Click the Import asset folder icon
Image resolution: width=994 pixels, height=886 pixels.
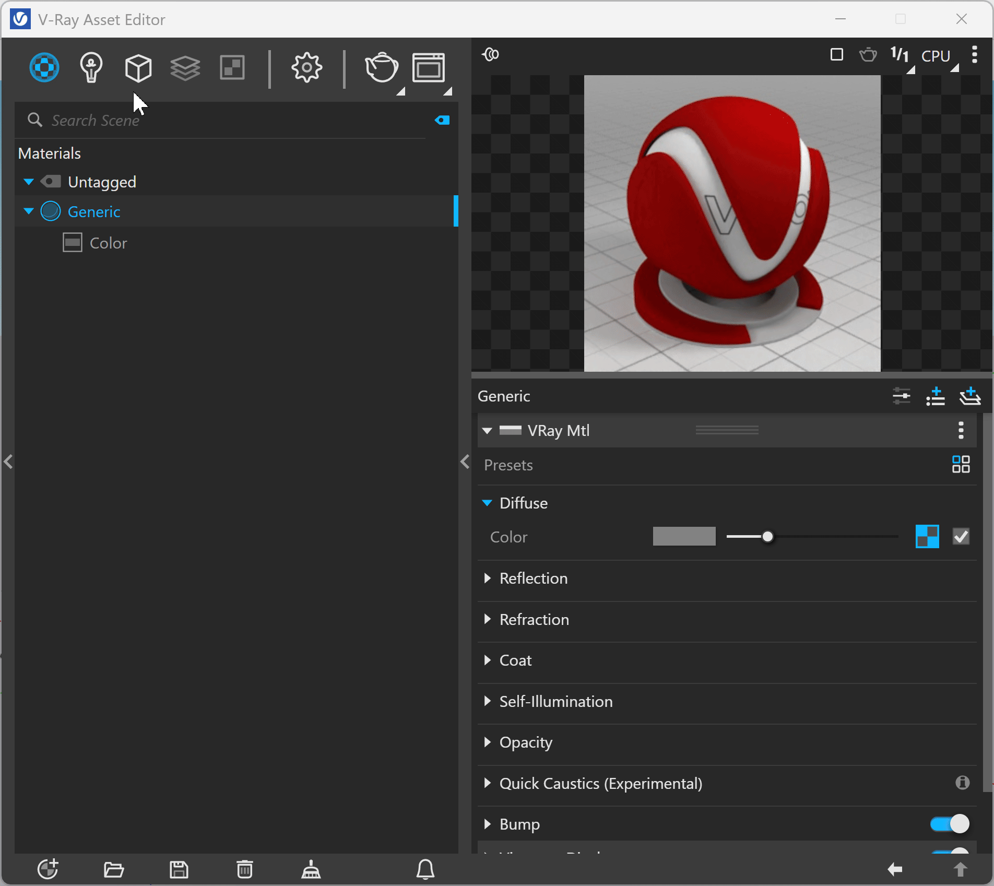(113, 870)
